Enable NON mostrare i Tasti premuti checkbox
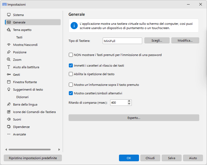This screenshot has width=207, height=165. click(71, 55)
